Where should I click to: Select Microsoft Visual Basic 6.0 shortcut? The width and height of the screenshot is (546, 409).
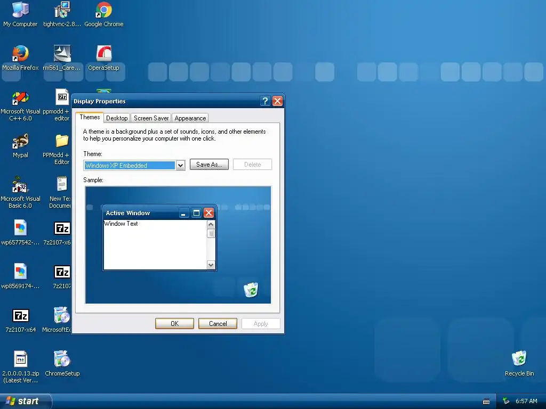[20, 192]
